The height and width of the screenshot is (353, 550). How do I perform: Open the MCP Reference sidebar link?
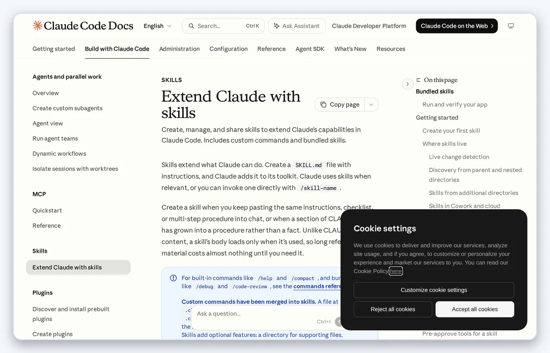click(x=46, y=226)
